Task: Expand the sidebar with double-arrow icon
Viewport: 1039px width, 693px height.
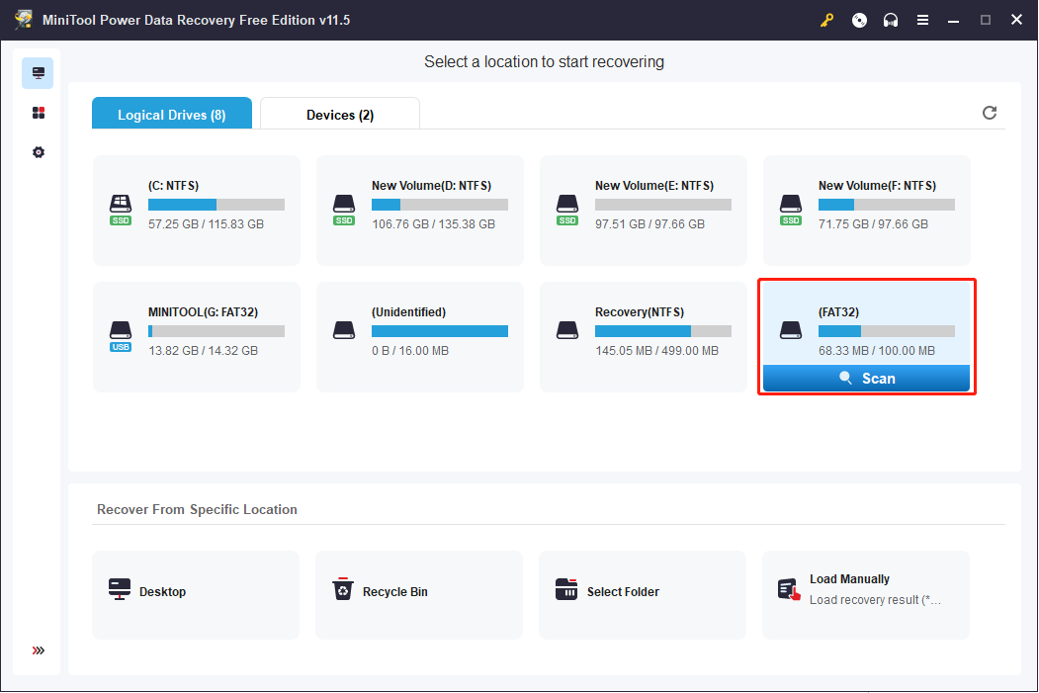Action: pos(38,650)
